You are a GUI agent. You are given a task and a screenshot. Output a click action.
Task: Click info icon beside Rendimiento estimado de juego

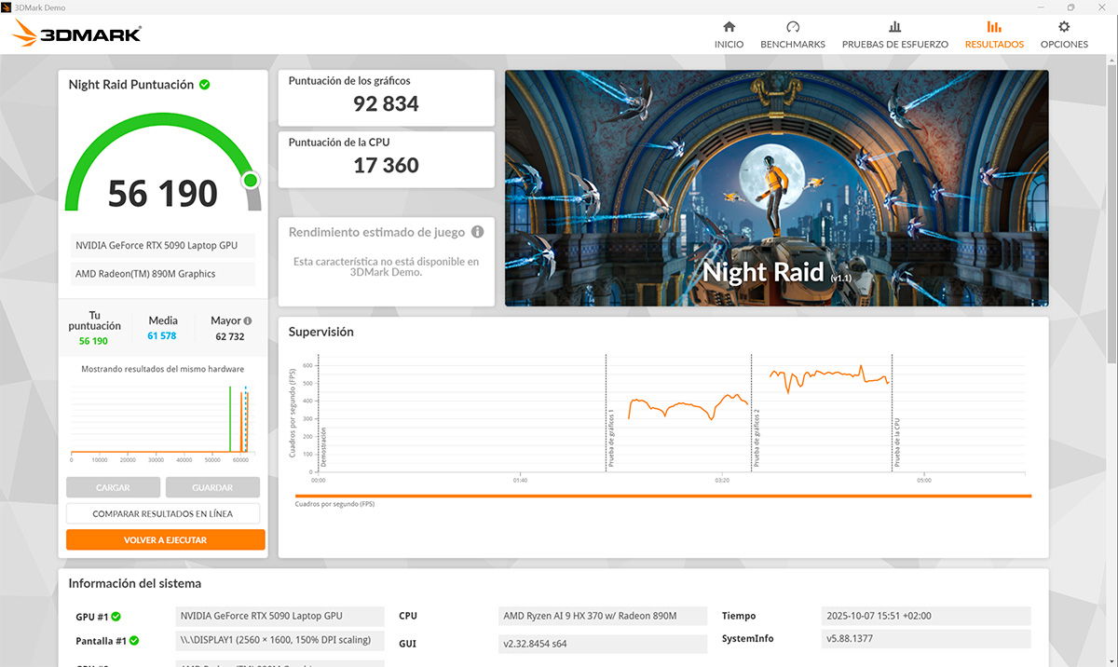(477, 232)
